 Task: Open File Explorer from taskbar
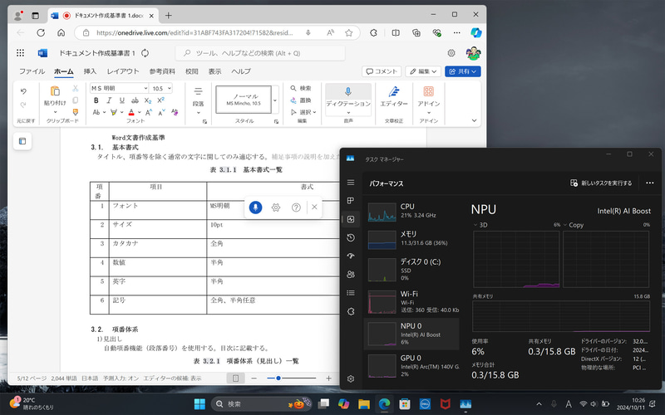click(x=364, y=404)
